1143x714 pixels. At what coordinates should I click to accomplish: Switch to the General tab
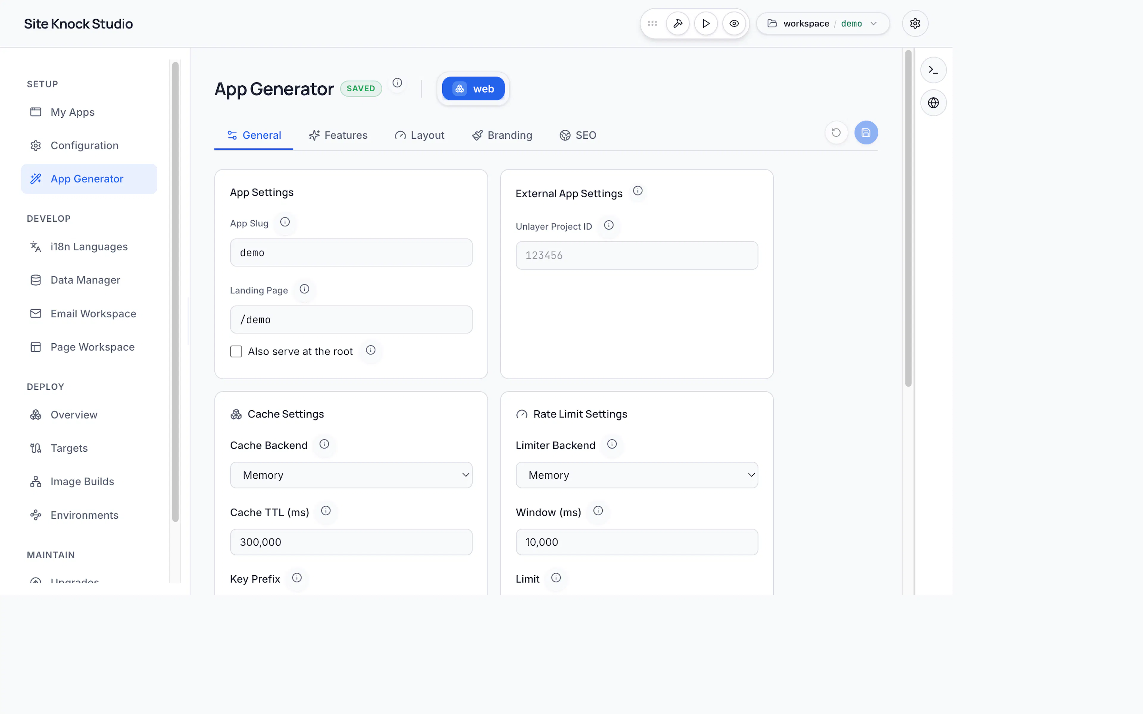pos(254,136)
